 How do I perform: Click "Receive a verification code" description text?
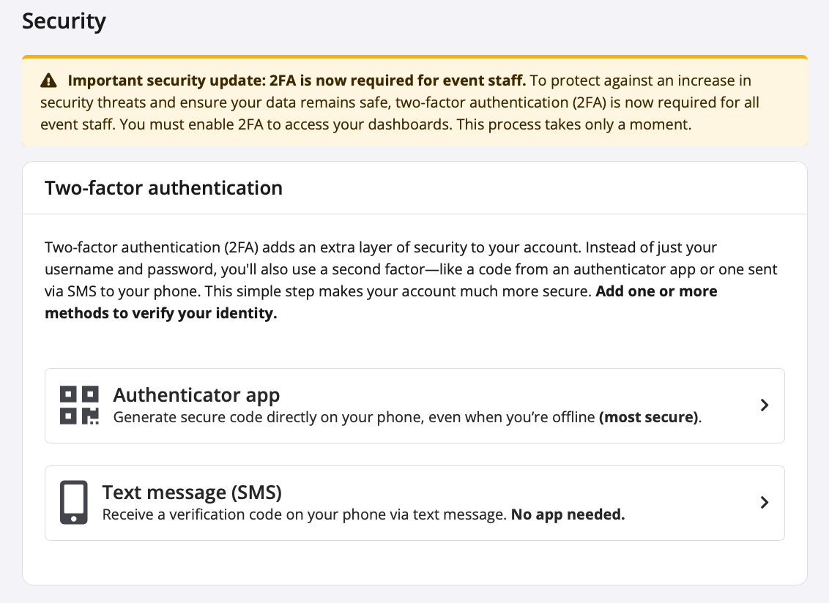click(x=304, y=515)
